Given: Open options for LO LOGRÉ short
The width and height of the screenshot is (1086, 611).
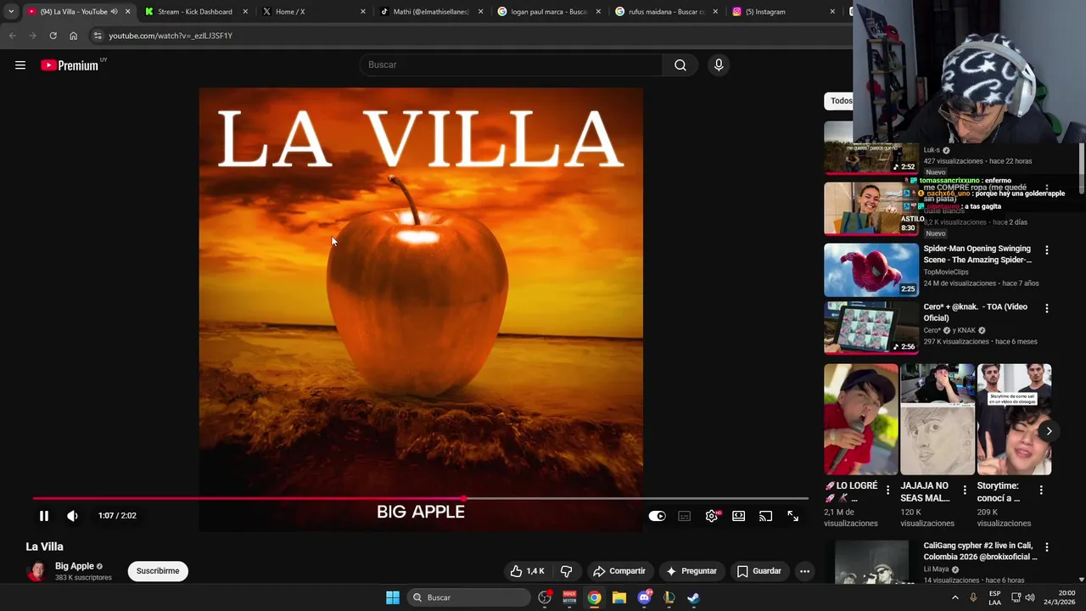Looking at the screenshot, I should pos(888,490).
